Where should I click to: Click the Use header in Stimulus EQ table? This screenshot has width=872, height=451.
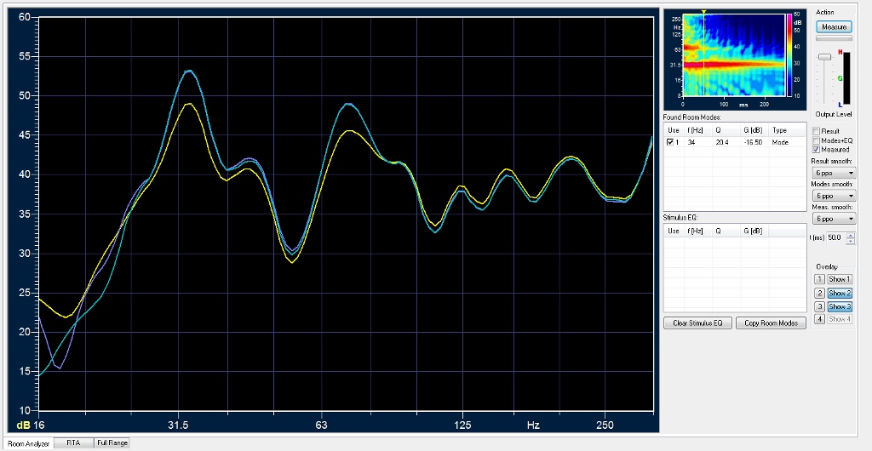[x=673, y=231]
